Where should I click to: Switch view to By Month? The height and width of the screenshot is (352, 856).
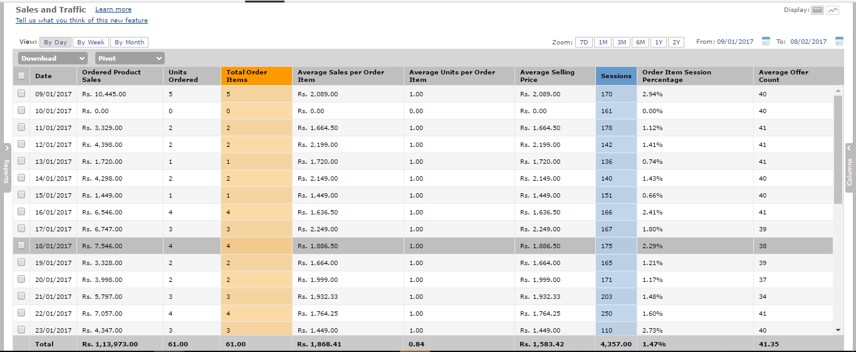129,43
